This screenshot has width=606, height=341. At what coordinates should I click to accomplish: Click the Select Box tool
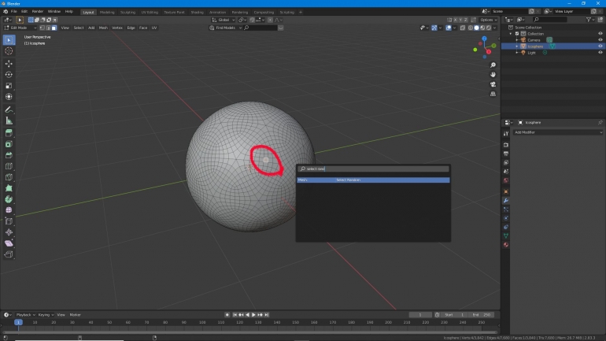coord(9,40)
